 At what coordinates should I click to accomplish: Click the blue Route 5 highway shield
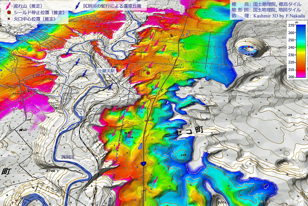(x=143, y=164)
